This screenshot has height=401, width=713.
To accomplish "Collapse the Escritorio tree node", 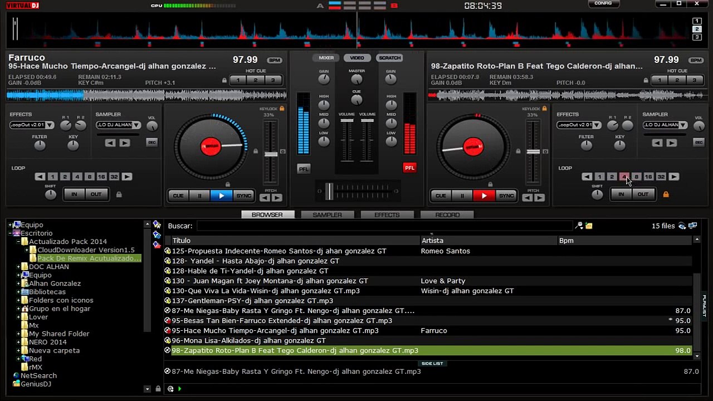I will point(11,233).
